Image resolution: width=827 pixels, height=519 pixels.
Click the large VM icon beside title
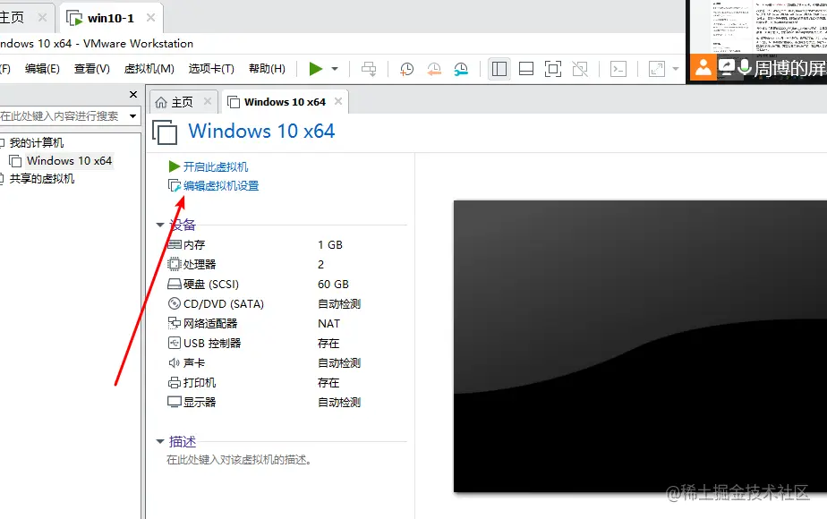[165, 132]
